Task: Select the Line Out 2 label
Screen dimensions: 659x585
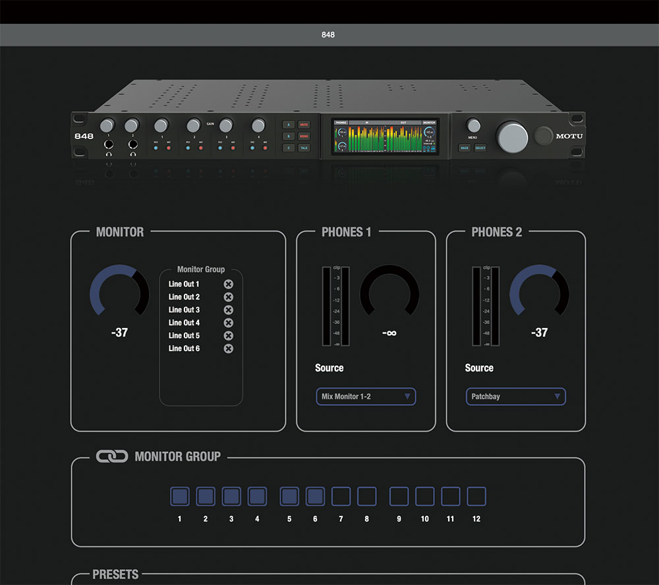Action: pyautogui.click(x=184, y=297)
